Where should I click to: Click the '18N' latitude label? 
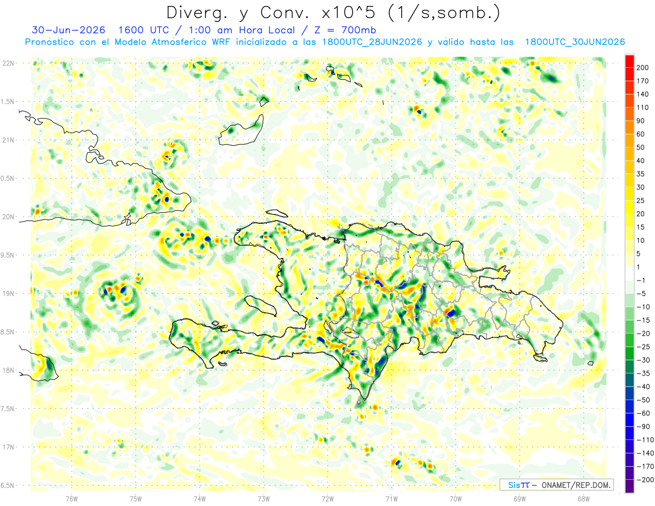(x=9, y=370)
